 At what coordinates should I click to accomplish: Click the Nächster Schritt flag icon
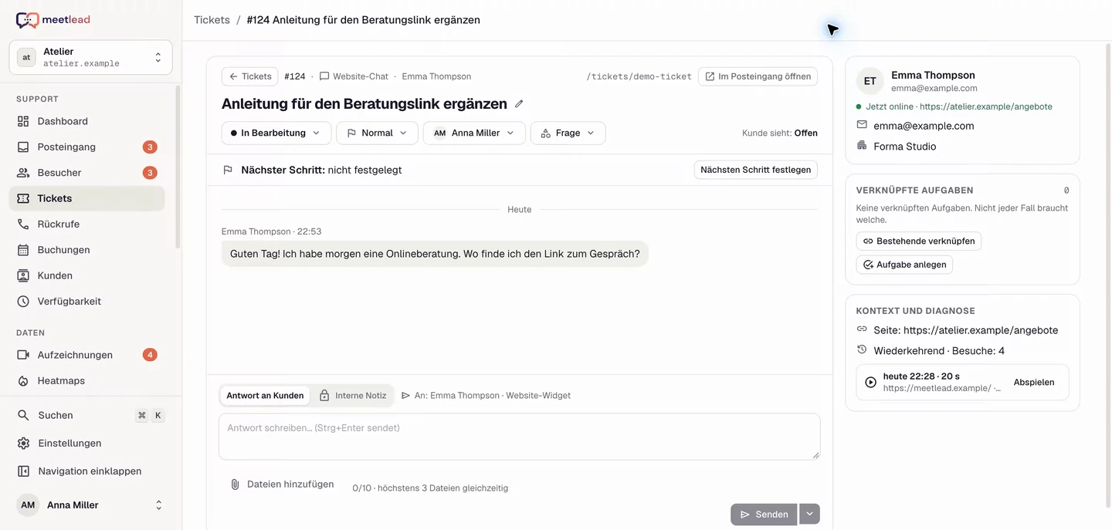point(228,170)
